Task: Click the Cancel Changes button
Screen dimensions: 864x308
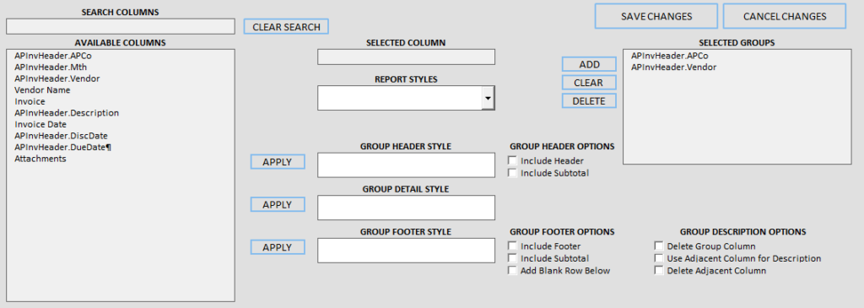Action: 785,16
